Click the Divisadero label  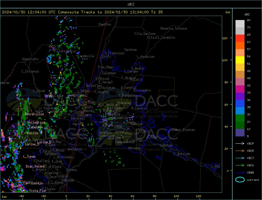[x=142, y=90]
